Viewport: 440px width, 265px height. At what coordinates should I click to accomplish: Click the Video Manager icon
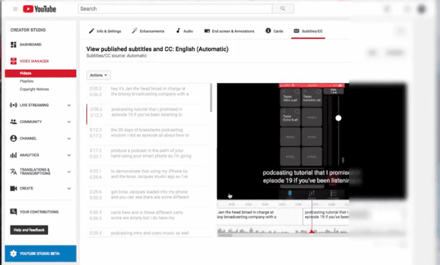(13, 61)
